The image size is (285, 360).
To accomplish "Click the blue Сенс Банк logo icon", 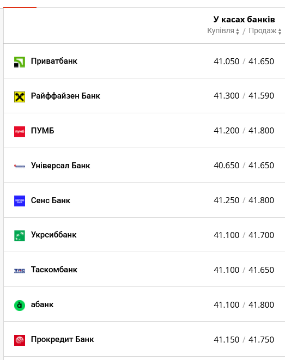I will (x=20, y=201).
